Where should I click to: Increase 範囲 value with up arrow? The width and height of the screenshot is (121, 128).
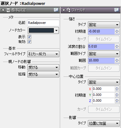click(x=117, y=59)
